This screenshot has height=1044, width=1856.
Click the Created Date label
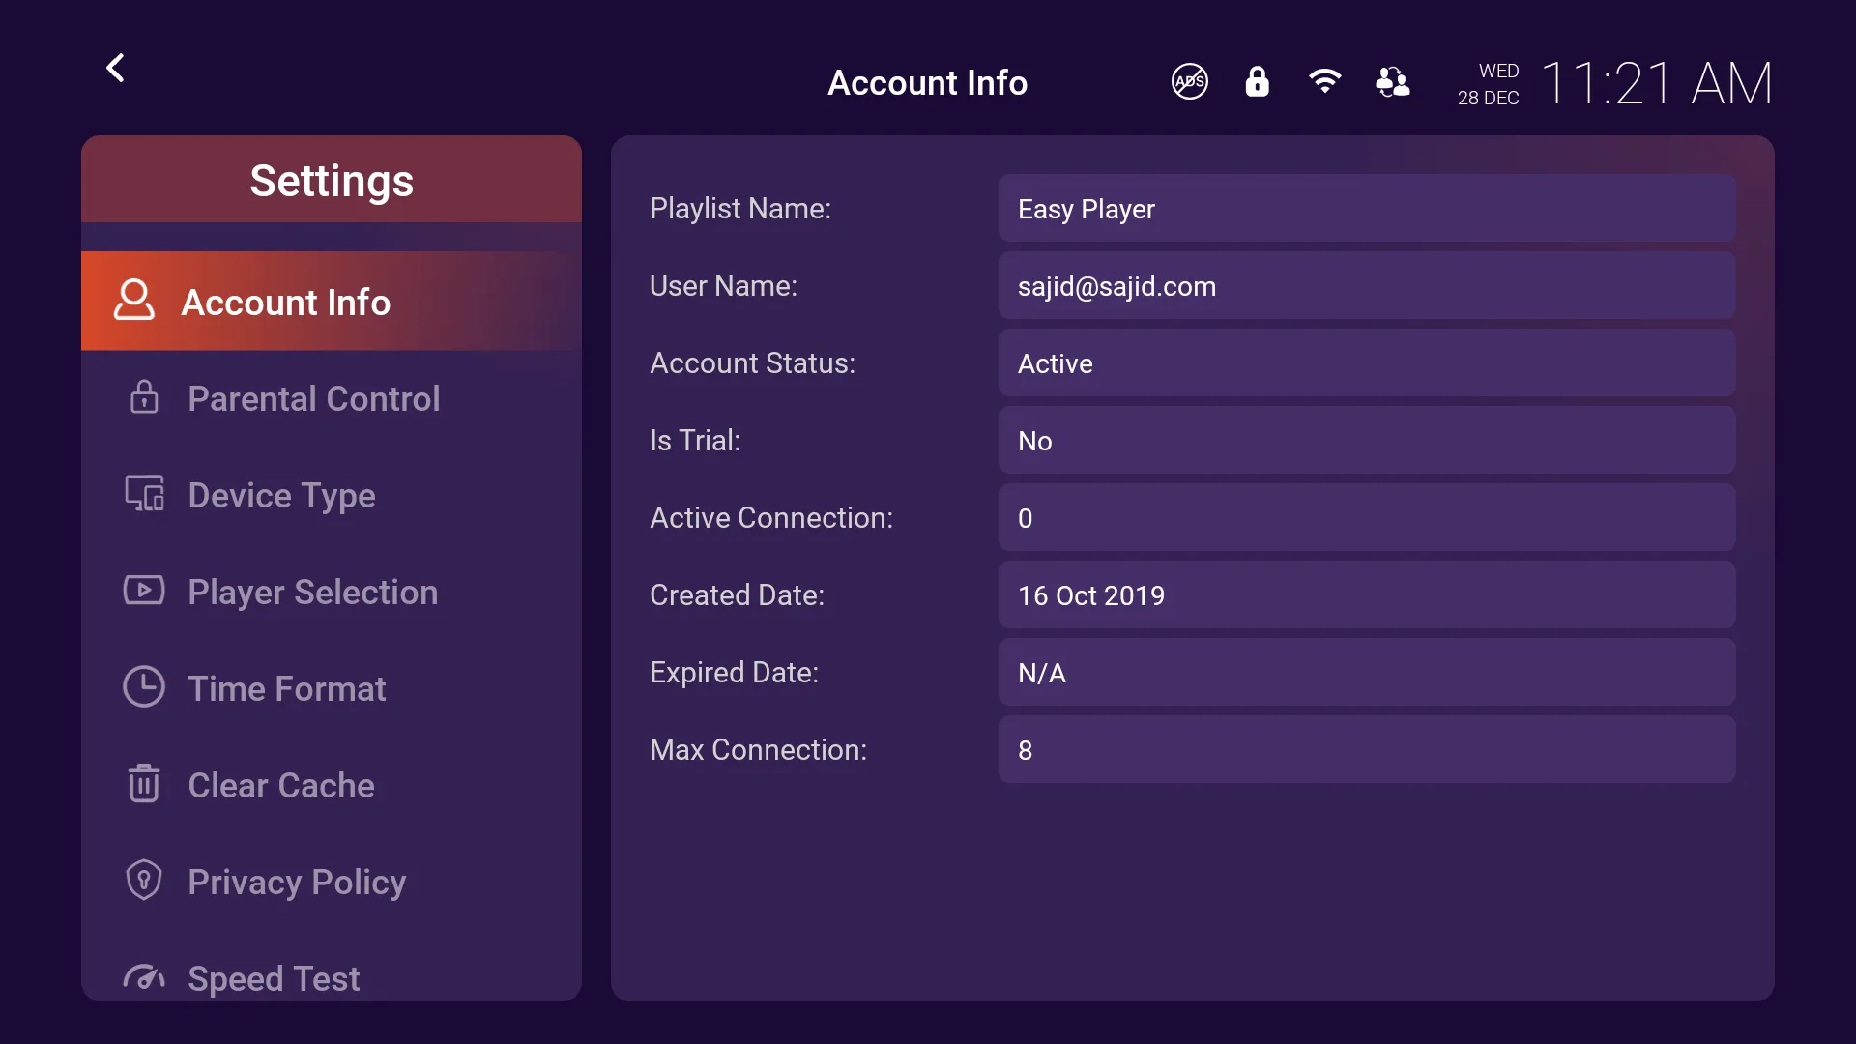click(x=738, y=595)
